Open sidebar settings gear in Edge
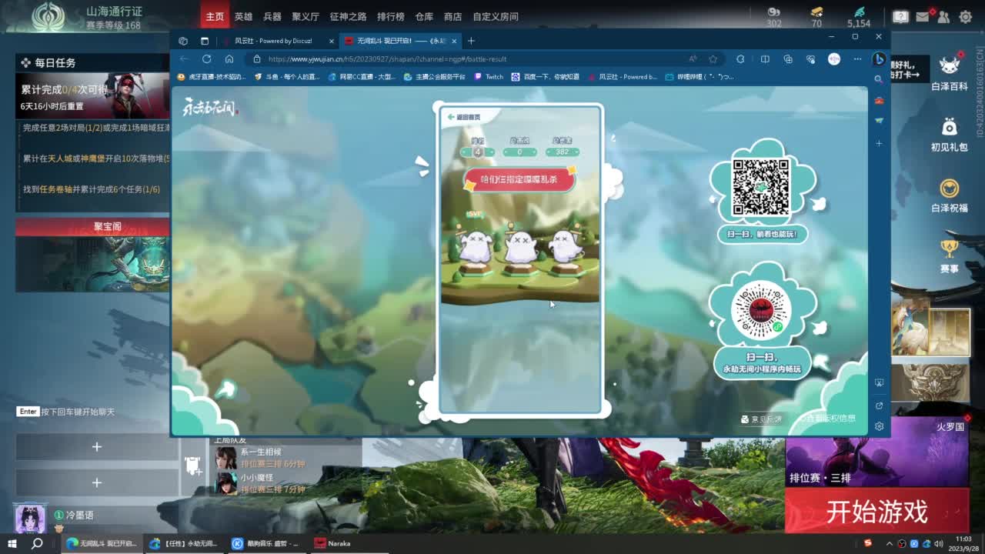 coord(879,426)
